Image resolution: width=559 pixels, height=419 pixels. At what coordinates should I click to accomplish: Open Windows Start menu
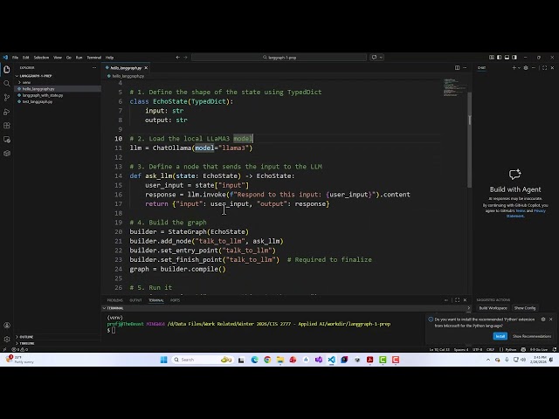tap(163, 360)
